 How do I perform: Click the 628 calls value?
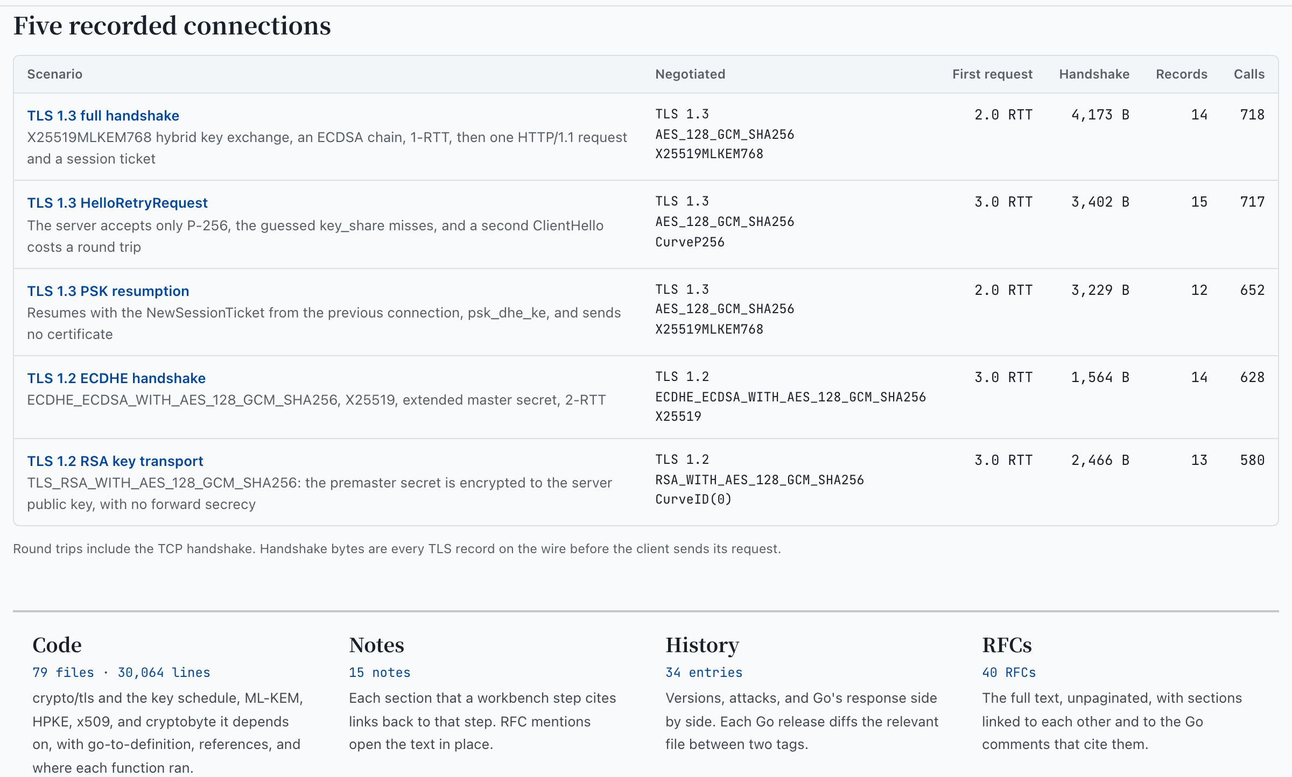[1252, 377]
